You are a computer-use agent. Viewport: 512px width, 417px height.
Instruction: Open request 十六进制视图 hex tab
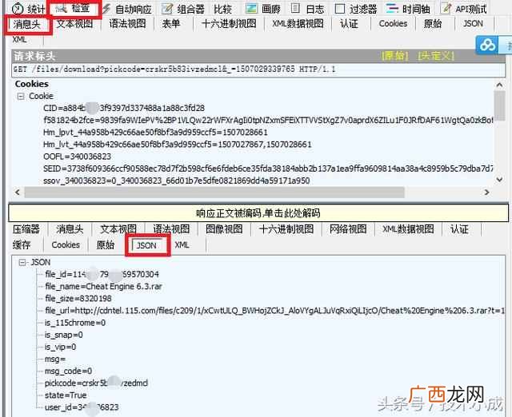click(229, 24)
